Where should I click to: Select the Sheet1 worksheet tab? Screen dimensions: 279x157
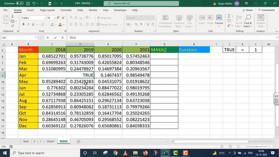pos(51,141)
